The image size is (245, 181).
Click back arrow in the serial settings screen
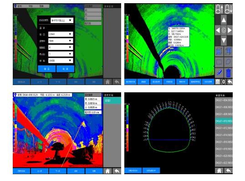point(117,81)
